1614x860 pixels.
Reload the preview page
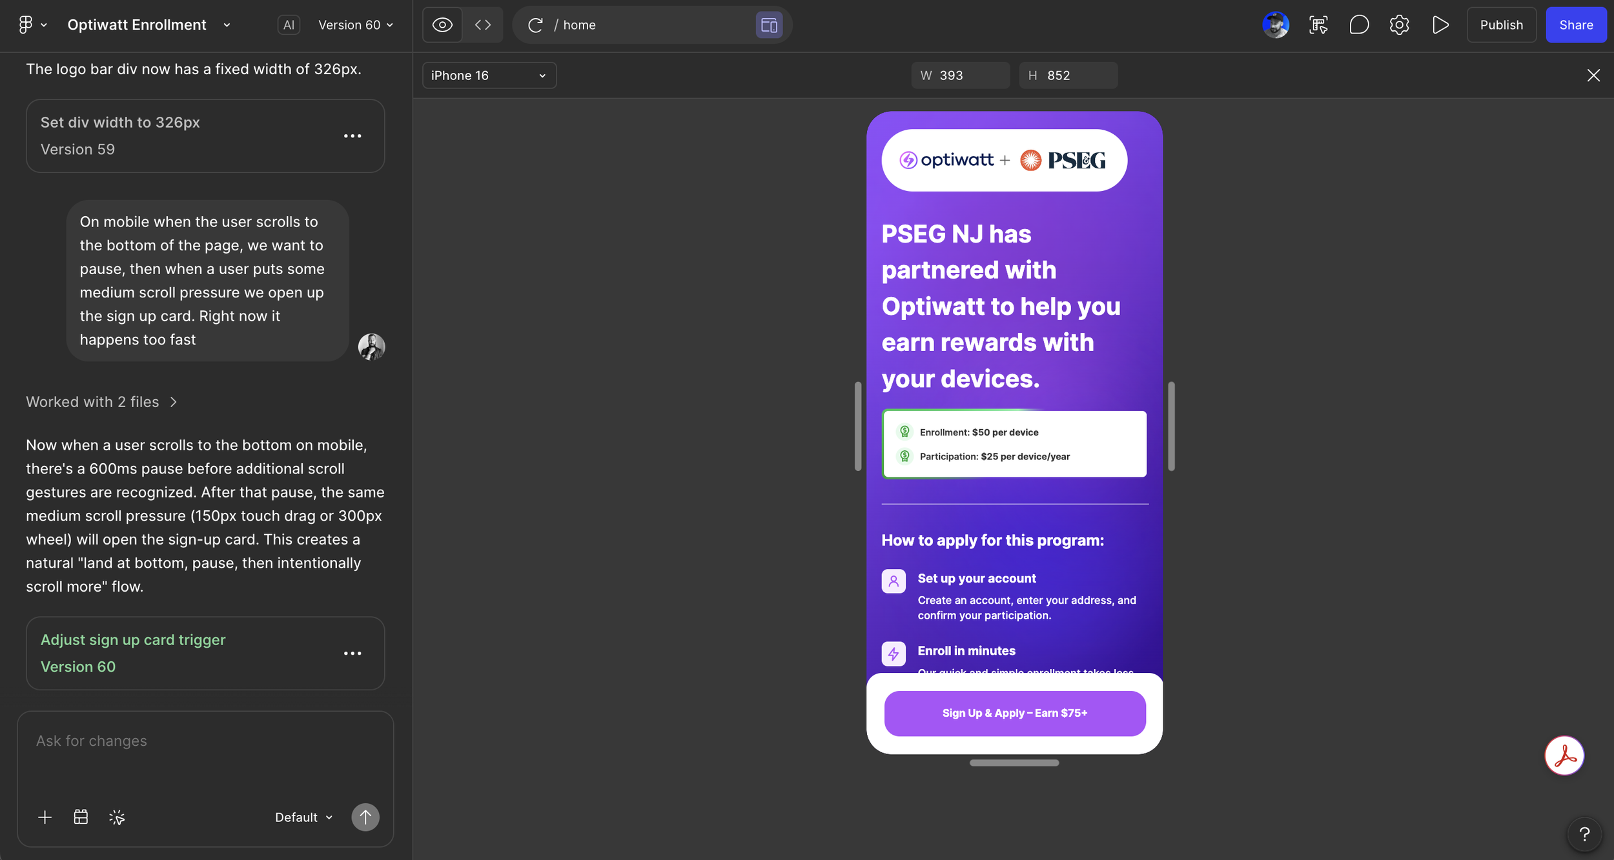click(x=535, y=25)
